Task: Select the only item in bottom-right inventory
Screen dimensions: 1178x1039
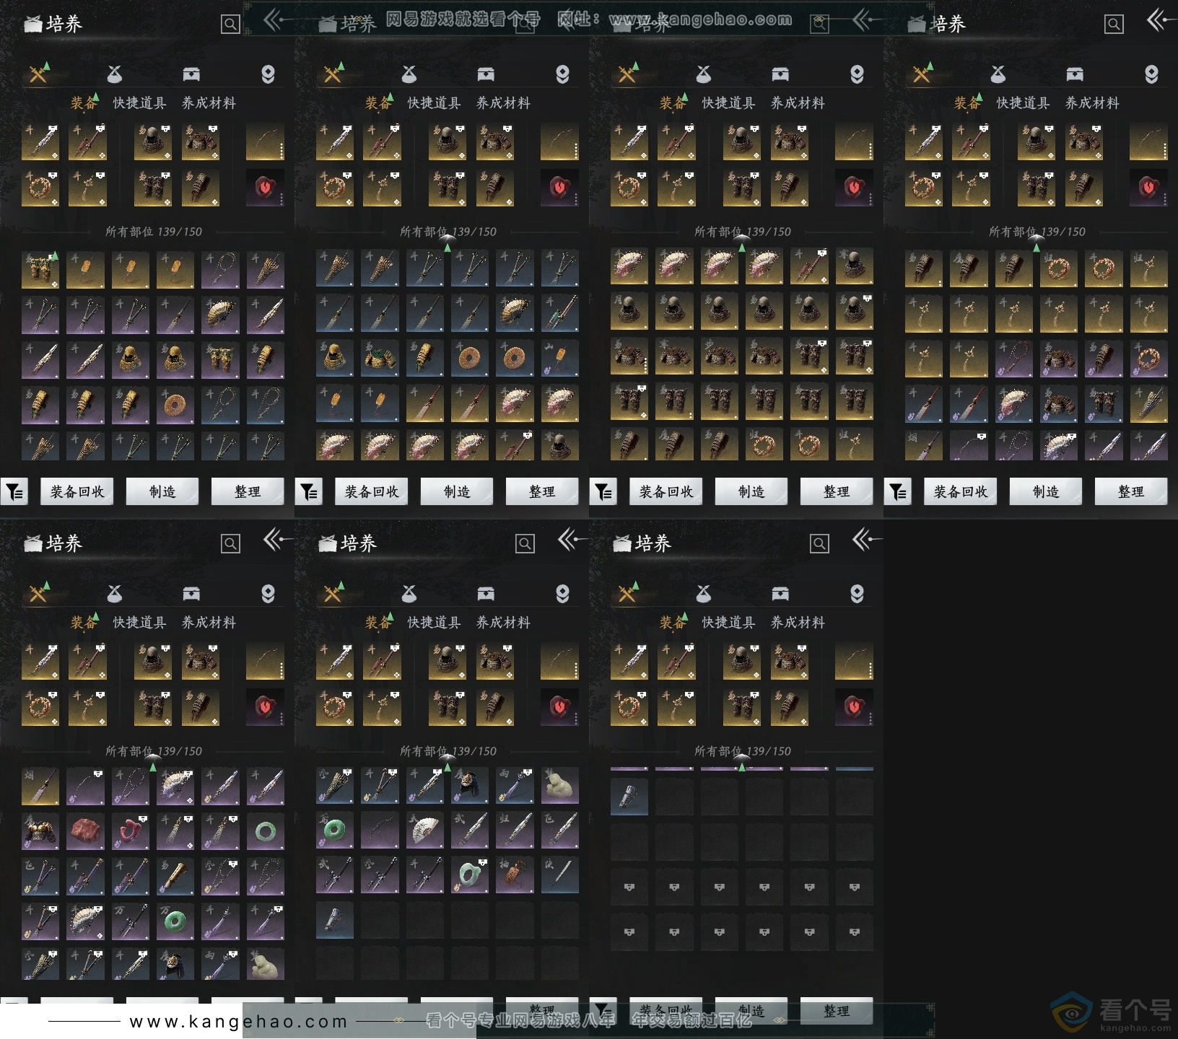Action: [x=629, y=797]
